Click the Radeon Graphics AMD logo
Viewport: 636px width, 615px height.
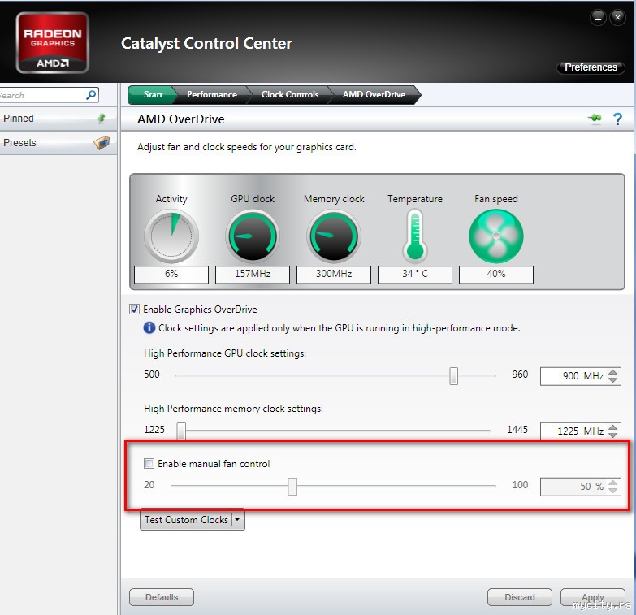point(52,42)
